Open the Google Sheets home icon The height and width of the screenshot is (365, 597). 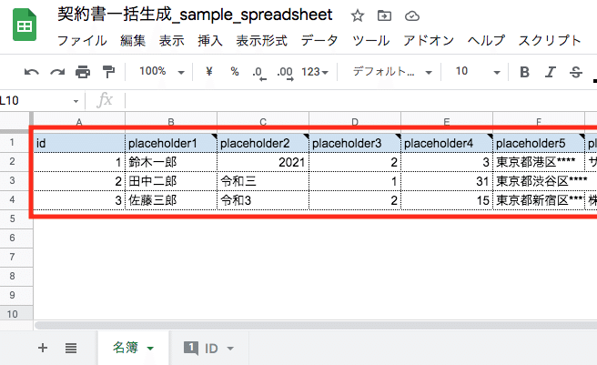pyautogui.click(x=25, y=25)
